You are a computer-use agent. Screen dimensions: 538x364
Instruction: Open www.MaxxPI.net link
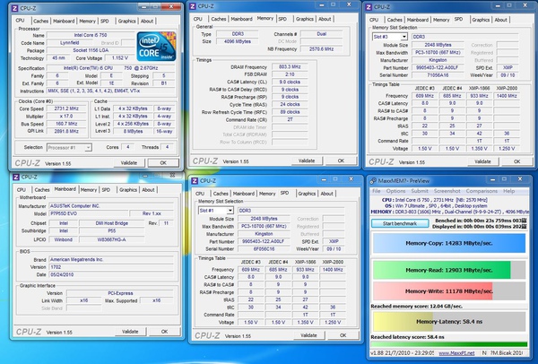coord(456,353)
